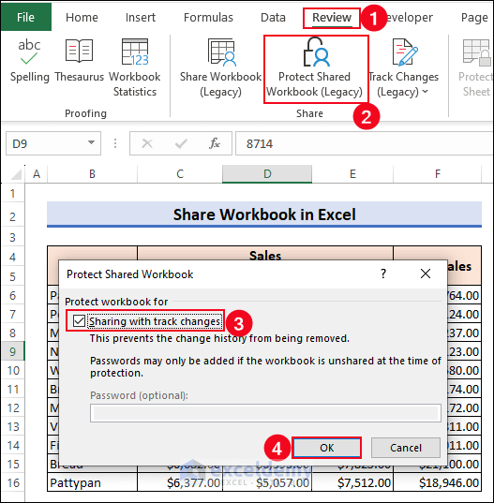This screenshot has height=503, width=494.
Task: Select row 3 header
Action: (12, 237)
